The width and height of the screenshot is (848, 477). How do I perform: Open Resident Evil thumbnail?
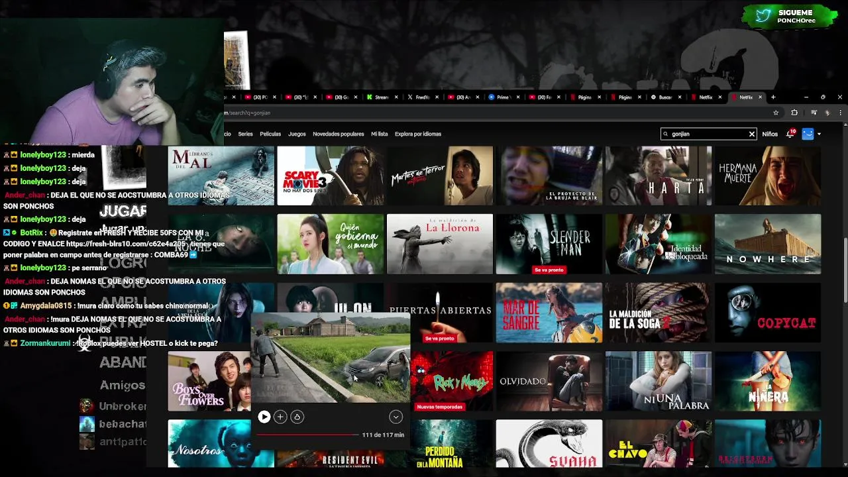click(331, 458)
